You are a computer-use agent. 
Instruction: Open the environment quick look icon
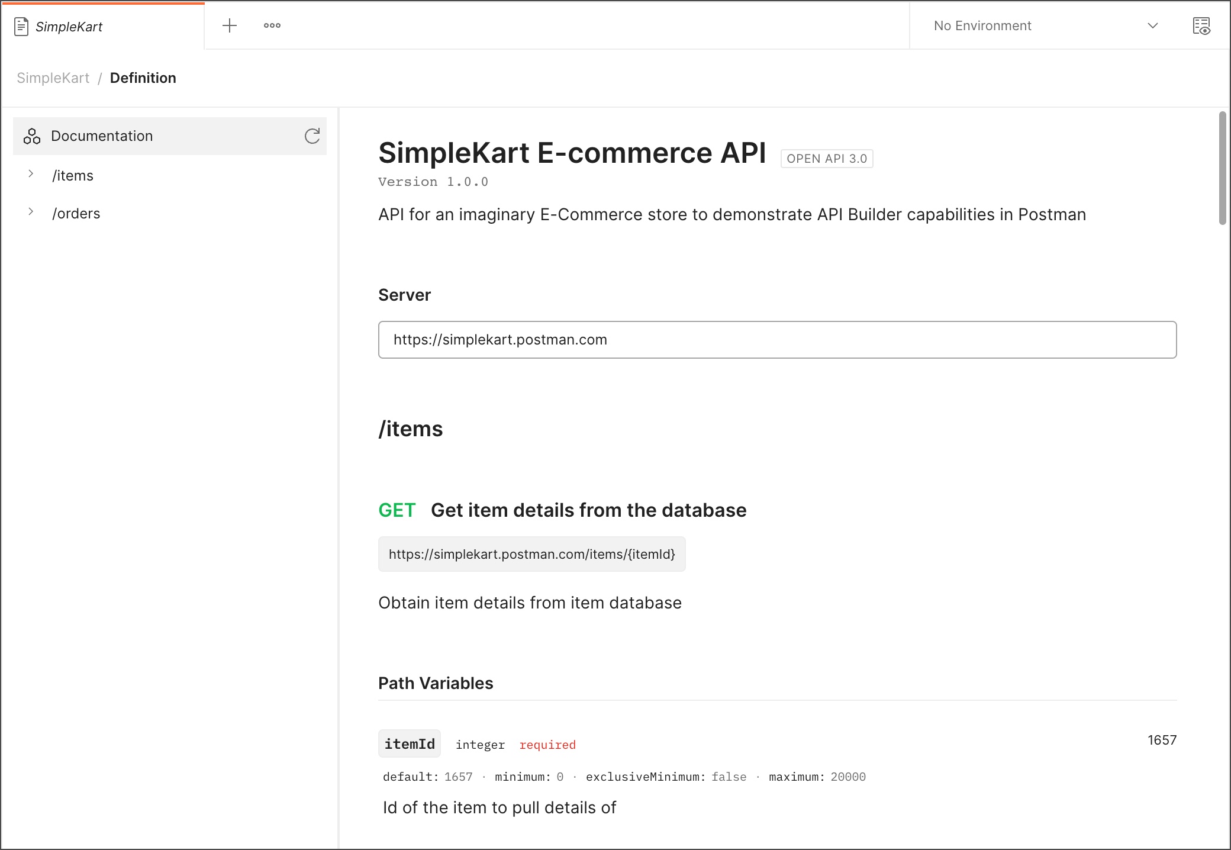point(1201,26)
